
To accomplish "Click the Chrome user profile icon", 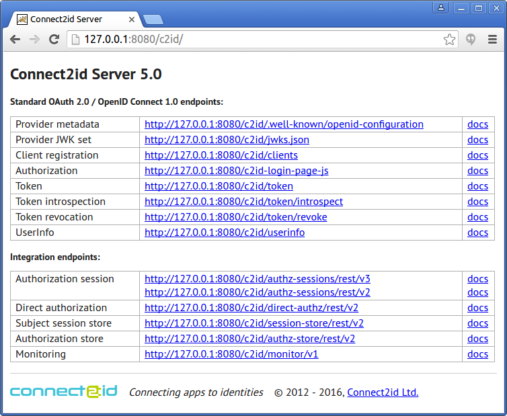I will (441, 8).
